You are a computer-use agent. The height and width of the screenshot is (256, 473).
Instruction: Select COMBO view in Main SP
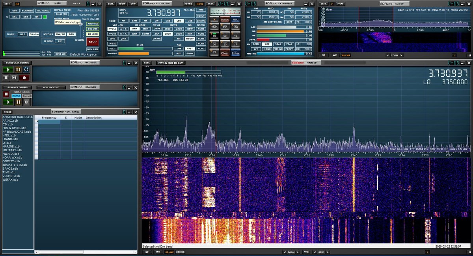click(180, 252)
